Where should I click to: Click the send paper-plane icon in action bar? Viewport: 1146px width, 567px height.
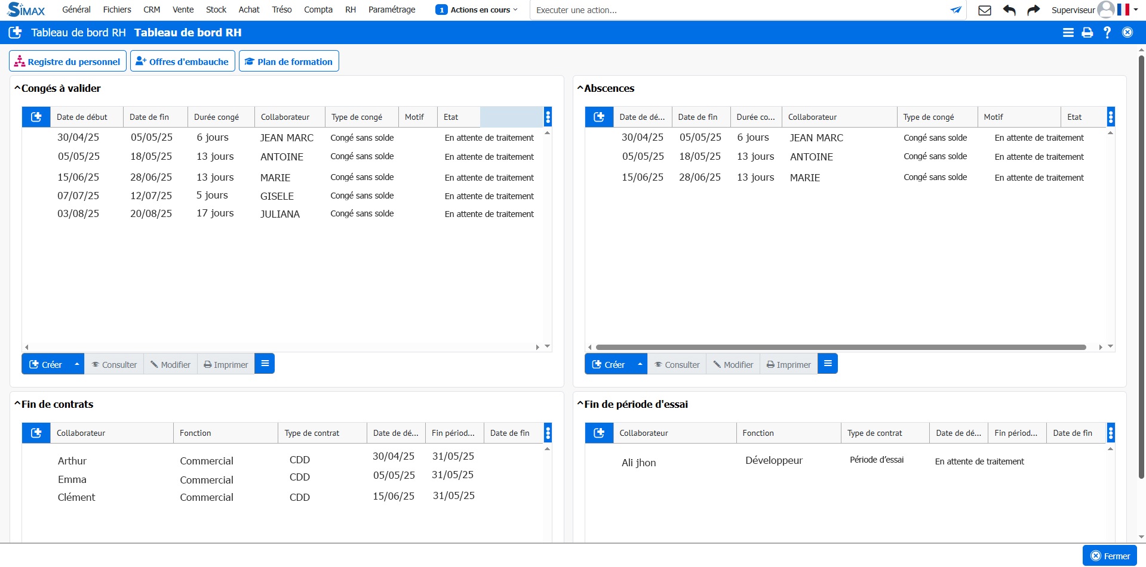[956, 10]
